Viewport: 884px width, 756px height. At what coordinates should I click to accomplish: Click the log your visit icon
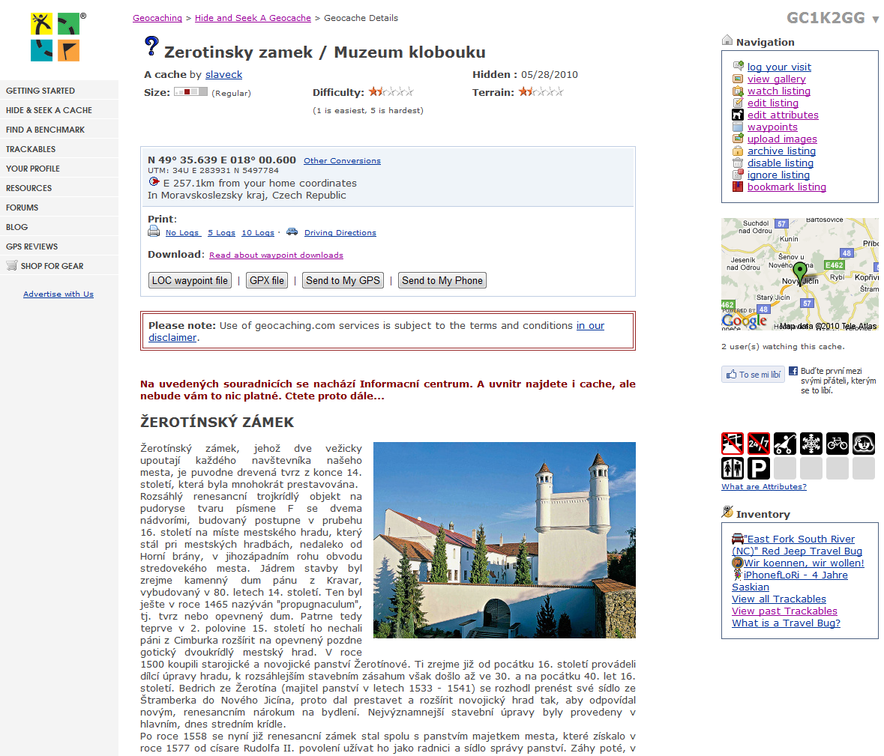coord(738,67)
